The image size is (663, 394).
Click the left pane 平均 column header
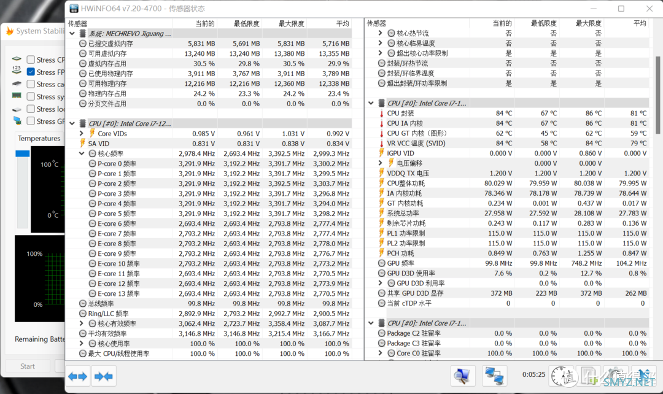click(343, 24)
